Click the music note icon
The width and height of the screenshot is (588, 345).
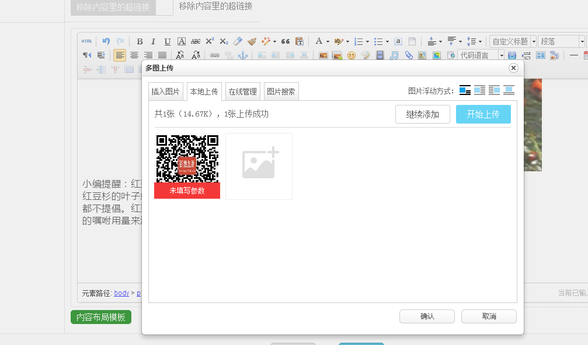pos(395,55)
